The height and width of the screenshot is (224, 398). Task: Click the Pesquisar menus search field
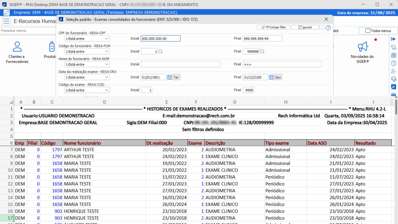pyautogui.click(x=28, y=31)
